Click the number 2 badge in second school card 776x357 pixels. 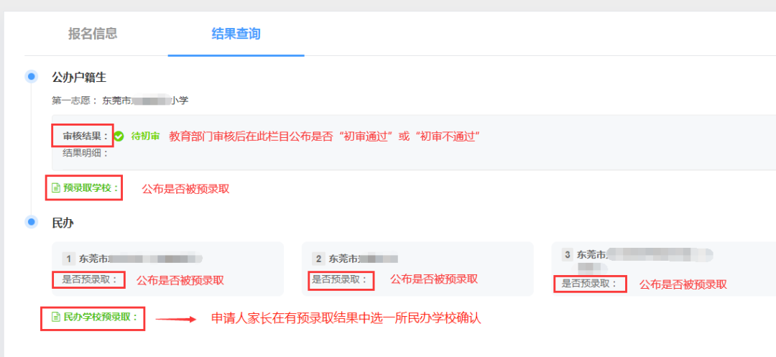pos(319,259)
